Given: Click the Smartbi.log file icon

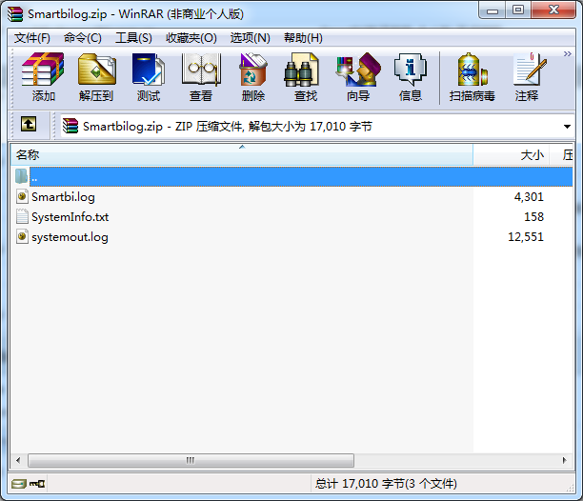Looking at the screenshot, I should [22, 196].
